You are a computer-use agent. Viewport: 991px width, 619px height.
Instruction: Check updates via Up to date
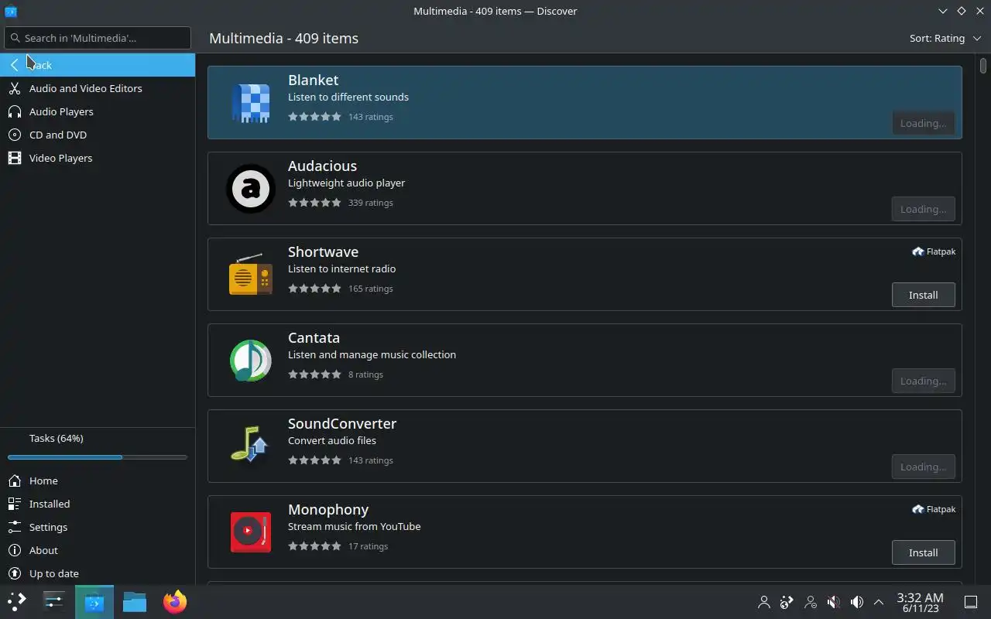click(x=98, y=573)
